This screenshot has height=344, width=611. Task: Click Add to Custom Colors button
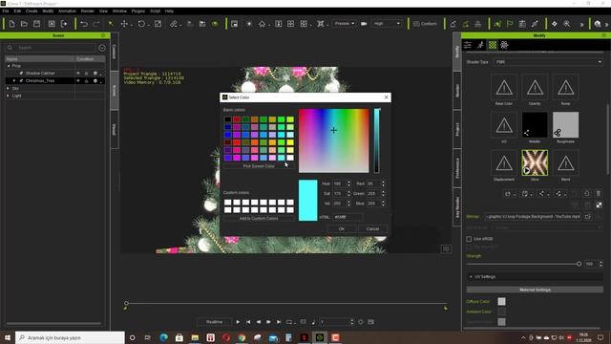pyautogui.click(x=259, y=219)
